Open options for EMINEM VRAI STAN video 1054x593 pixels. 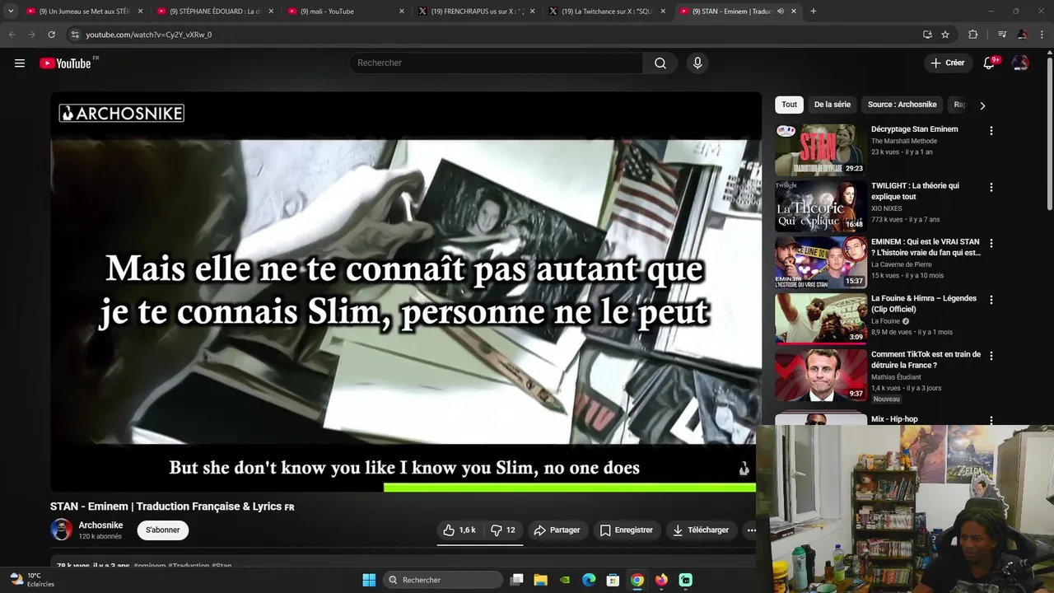click(991, 243)
